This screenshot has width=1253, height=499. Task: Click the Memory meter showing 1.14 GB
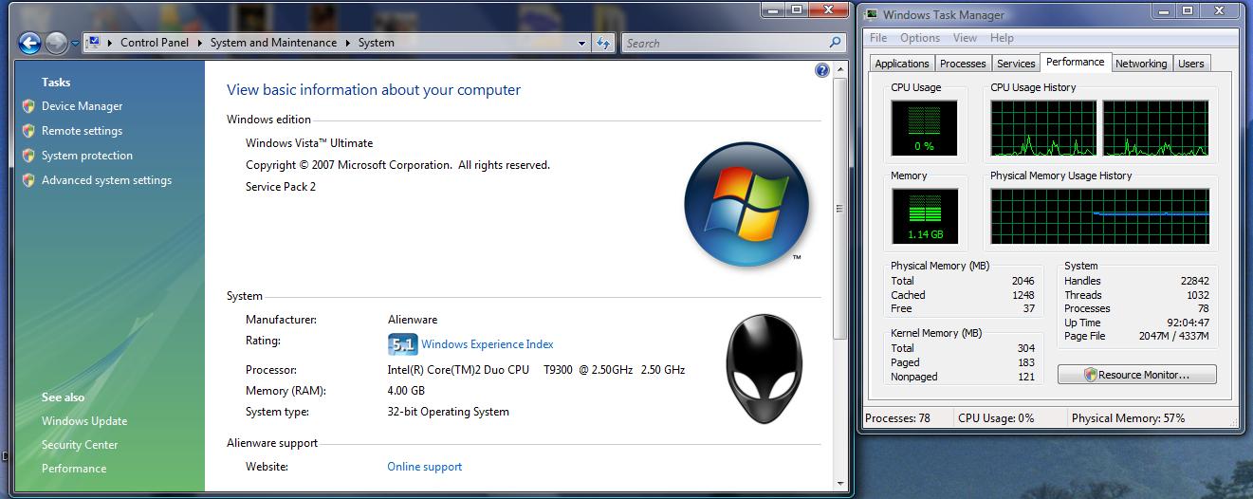925,215
